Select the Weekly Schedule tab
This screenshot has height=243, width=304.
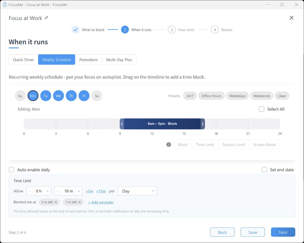tap(56, 60)
